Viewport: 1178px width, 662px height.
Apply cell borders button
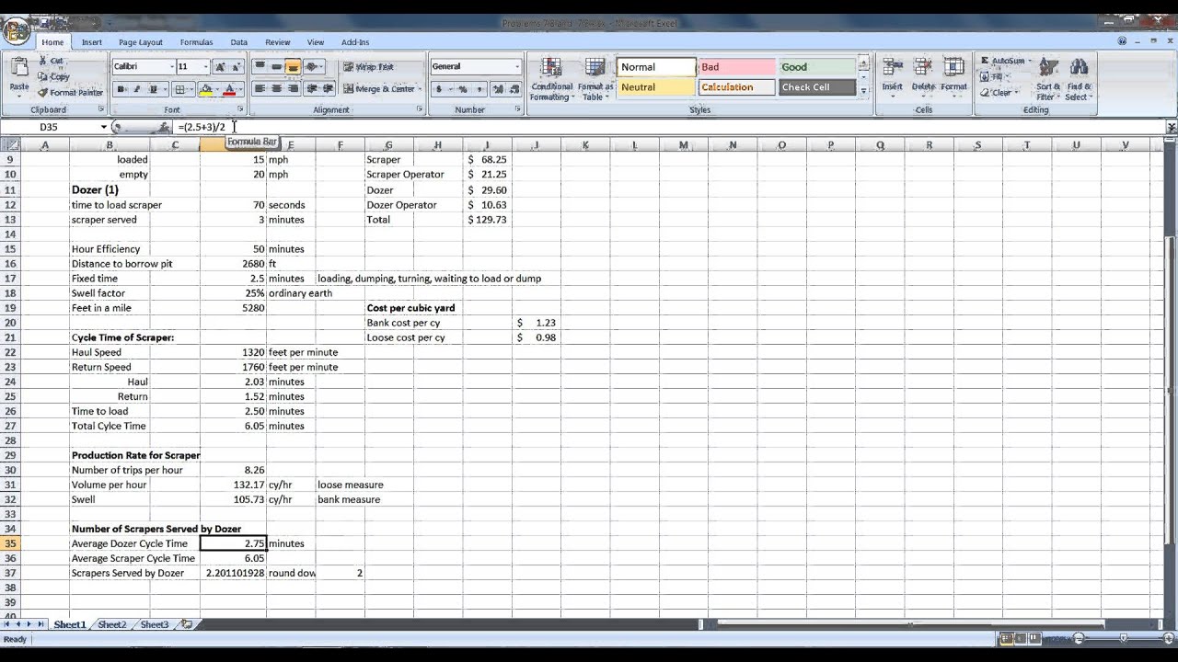pyautogui.click(x=179, y=89)
